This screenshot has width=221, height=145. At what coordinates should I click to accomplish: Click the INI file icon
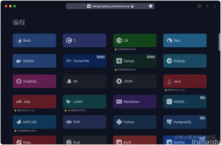click(69, 81)
